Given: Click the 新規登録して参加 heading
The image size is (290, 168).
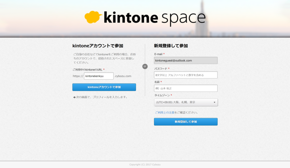Looking at the screenshot, I should click(x=171, y=46).
